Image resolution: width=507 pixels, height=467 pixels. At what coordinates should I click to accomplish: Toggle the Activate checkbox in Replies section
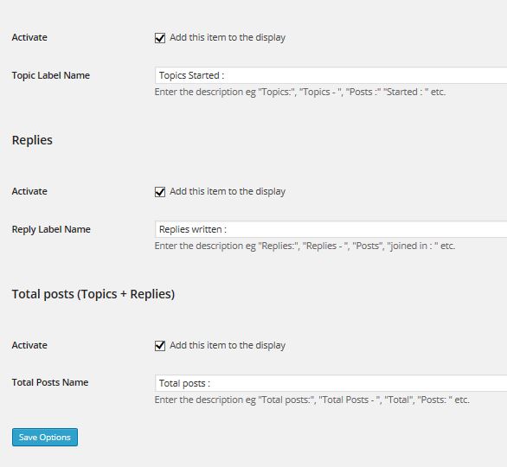pos(160,192)
